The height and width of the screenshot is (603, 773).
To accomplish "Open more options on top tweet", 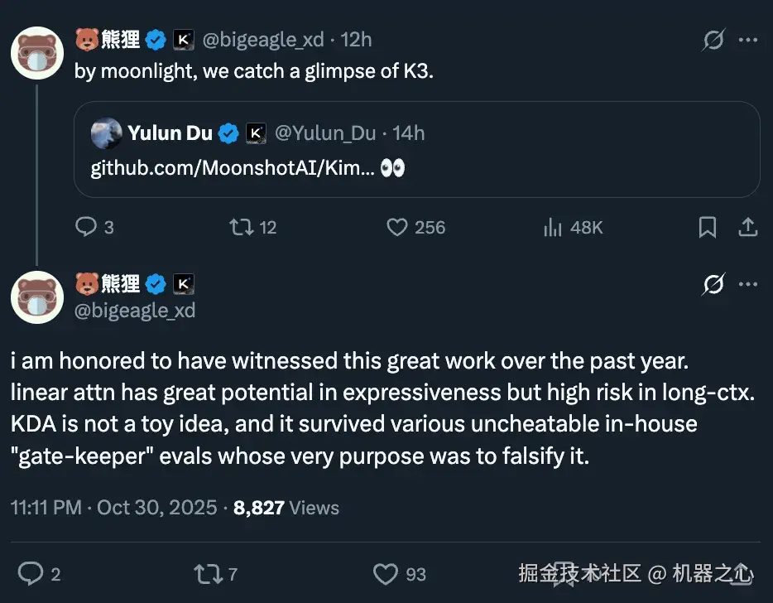I will [747, 40].
